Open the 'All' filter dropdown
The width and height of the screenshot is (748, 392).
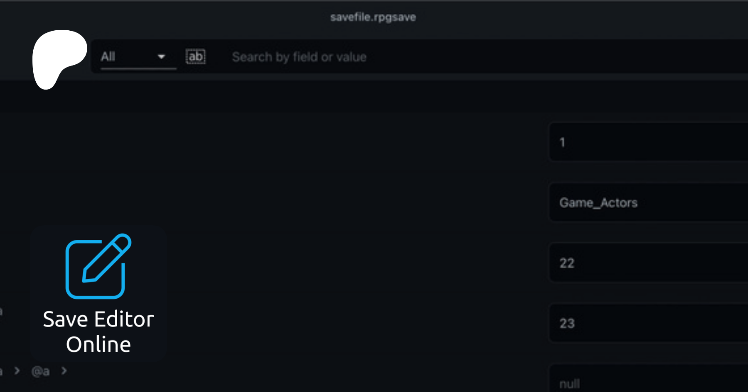(x=133, y=57)
